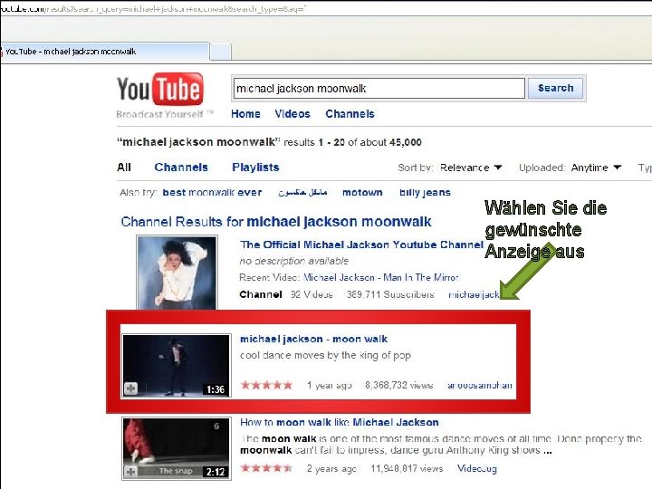Click the Michael Jackson channel thumbnail
Image resolution: width=652 pixels, height=489 pixels.
coord(177,273)
